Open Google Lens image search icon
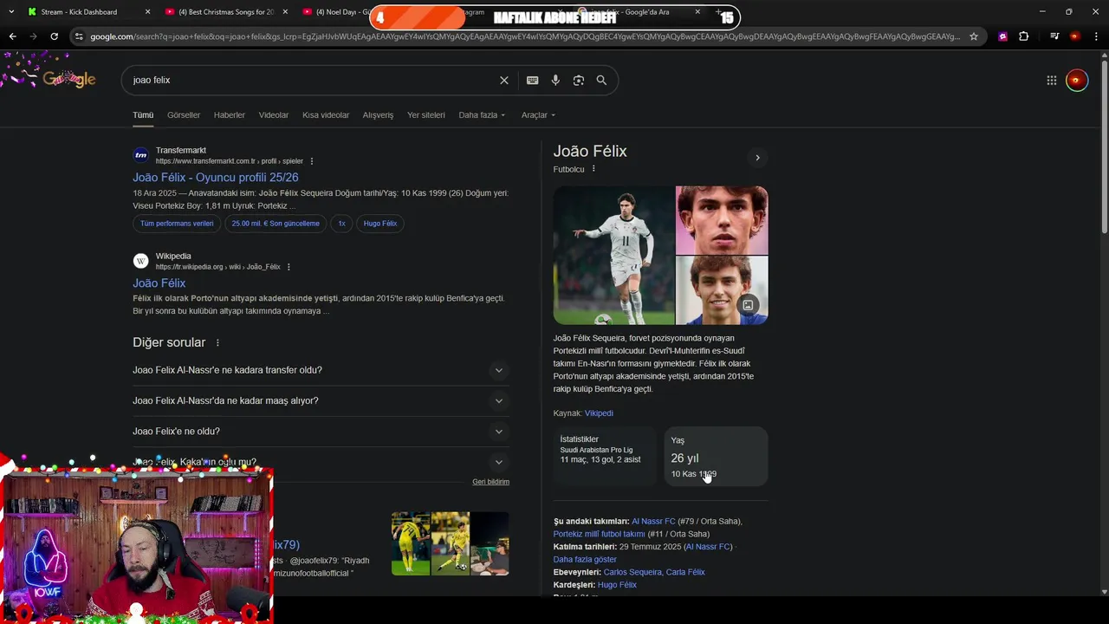 tap(578, 81)
